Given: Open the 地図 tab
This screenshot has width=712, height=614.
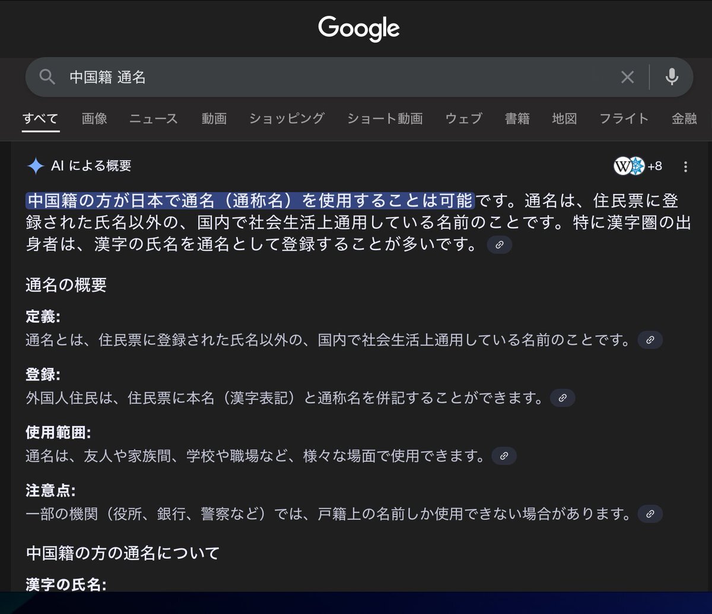Looking at the screenshot, I should pyautogui.click(x=564, y=119).
